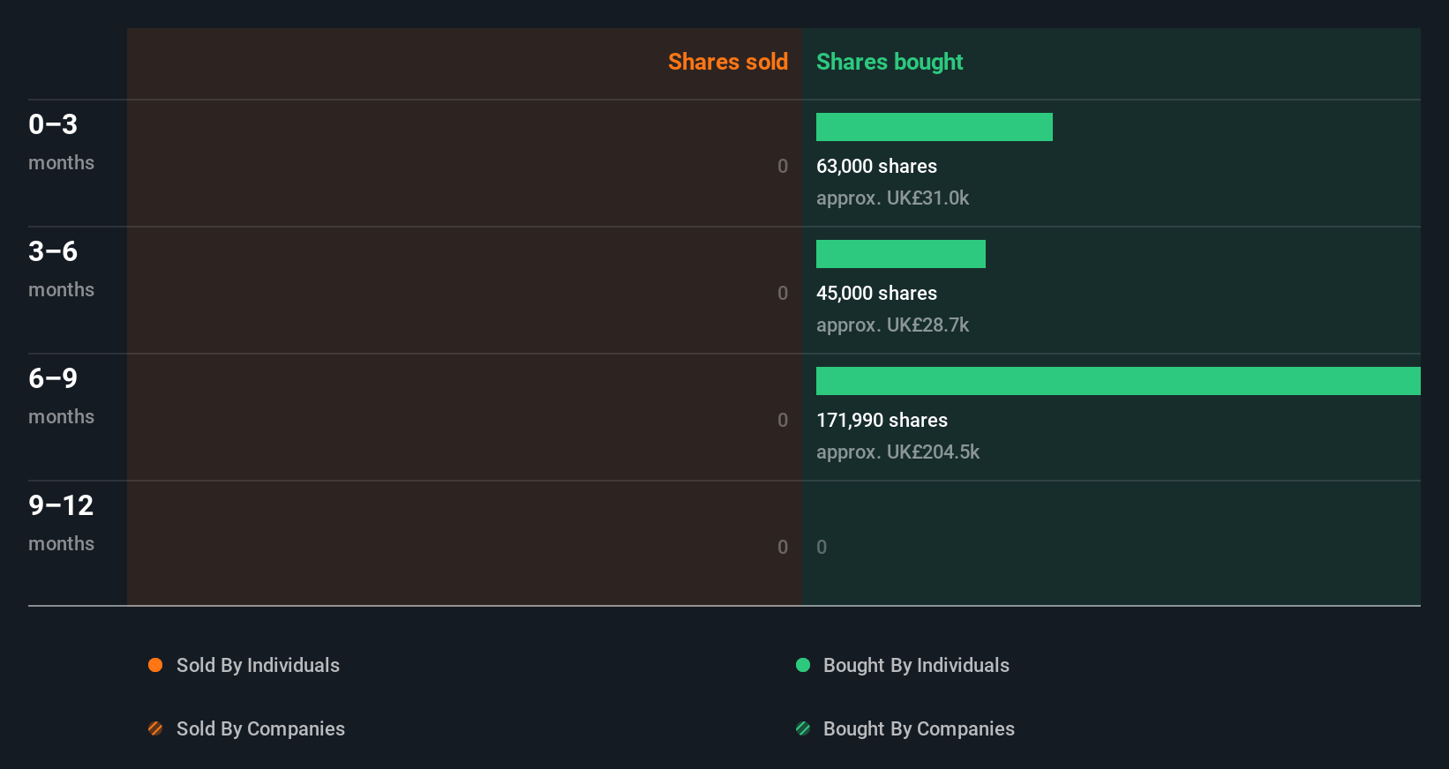Click the 0–3 months row label

(61, 141)
